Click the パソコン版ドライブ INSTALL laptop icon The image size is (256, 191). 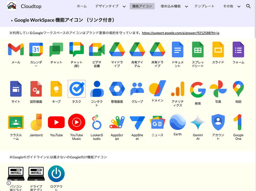click(16, 173)
